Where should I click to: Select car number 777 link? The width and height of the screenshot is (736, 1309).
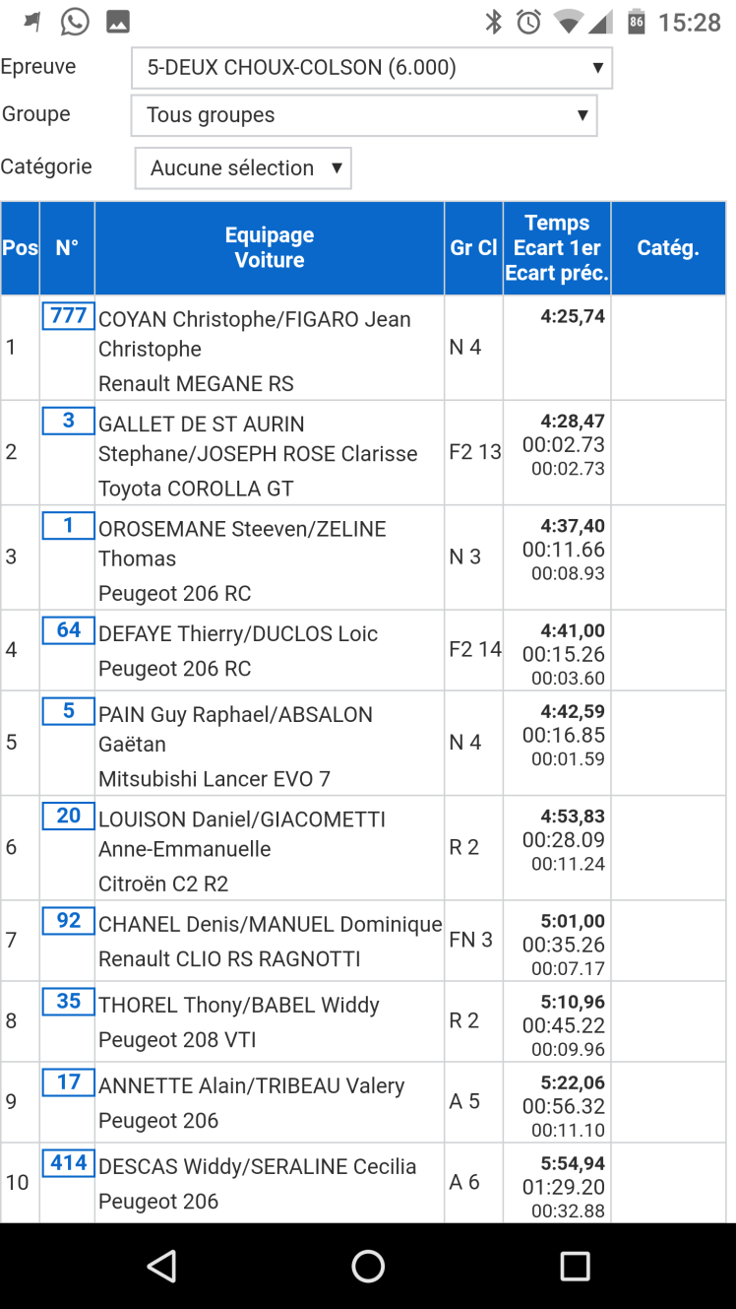coord(68,316)
